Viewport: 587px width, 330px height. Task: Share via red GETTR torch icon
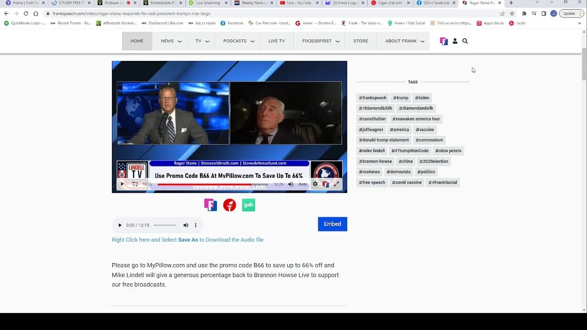[x=229, y=205]
